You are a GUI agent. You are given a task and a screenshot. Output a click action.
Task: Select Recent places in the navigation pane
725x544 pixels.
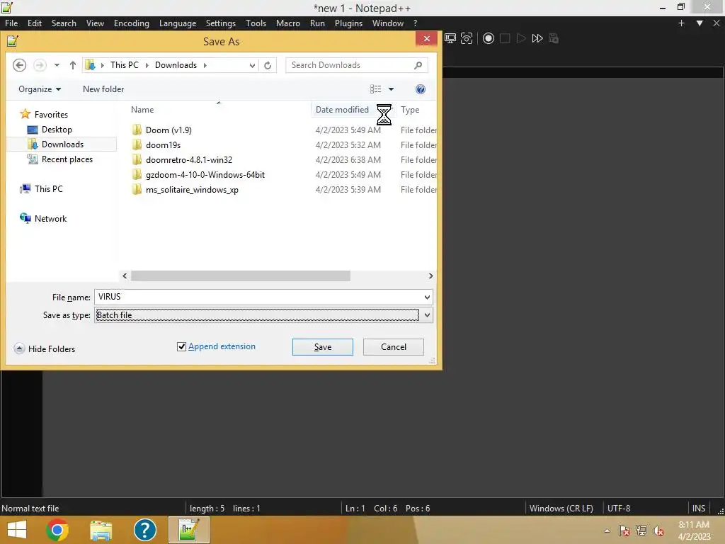point(67,159)
